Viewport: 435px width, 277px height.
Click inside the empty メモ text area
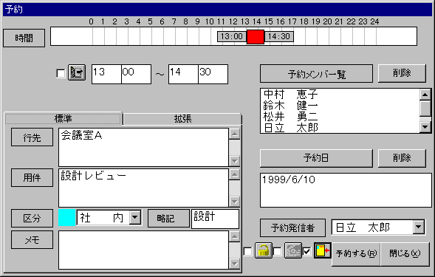(x=143, y=250)
